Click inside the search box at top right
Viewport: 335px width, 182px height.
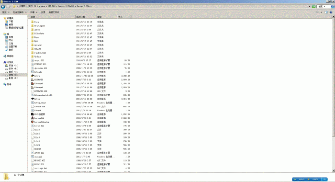coord(323,6)
